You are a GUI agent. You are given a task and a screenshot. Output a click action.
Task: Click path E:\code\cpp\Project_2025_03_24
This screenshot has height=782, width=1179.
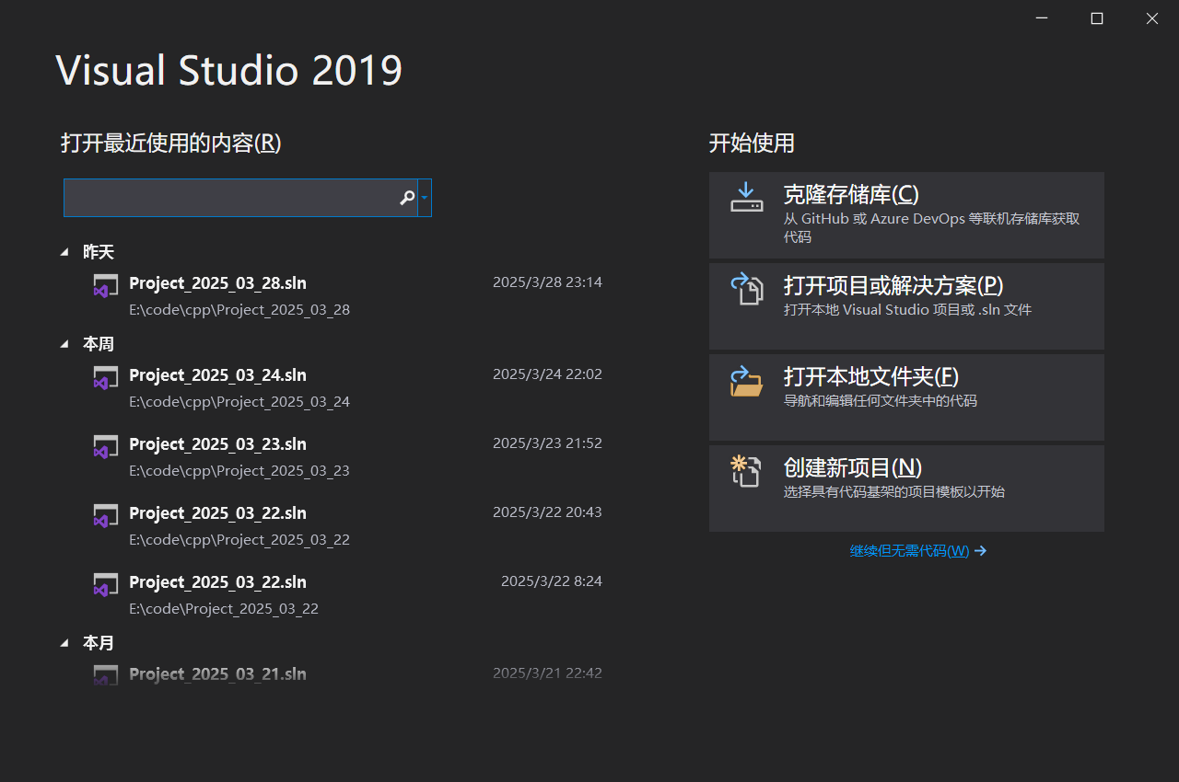(x=239, y=402)
